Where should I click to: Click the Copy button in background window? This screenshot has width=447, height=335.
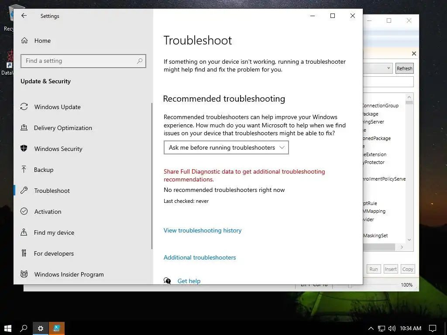pyautogui.click(x=408, y=269)
